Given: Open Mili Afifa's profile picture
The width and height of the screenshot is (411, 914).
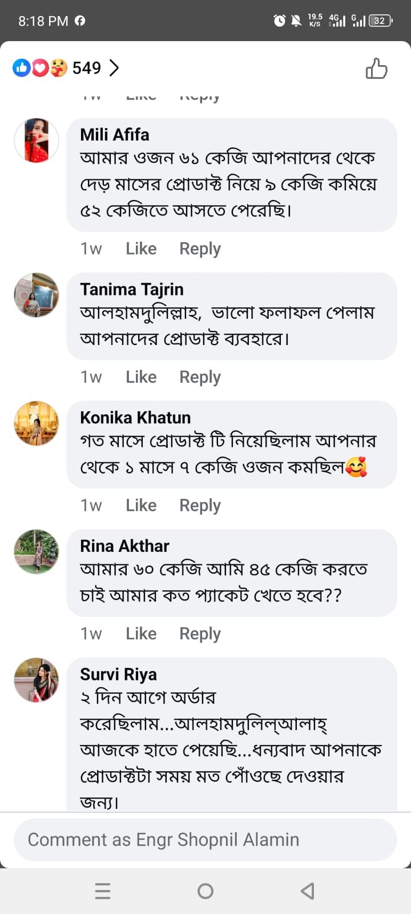Looking at the screenshot, I should click(37, 141).
